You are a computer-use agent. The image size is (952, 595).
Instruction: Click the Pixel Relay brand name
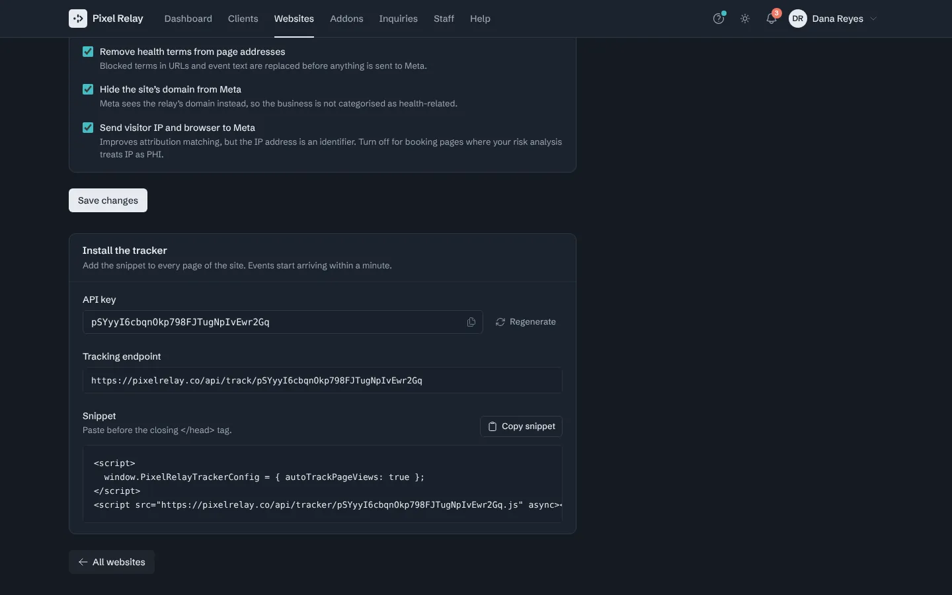(118, 19)
